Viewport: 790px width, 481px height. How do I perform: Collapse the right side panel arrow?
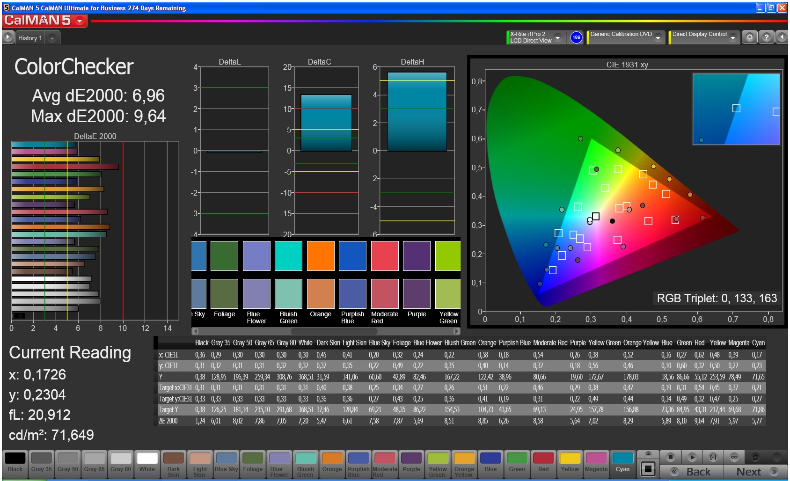point(782,37)
